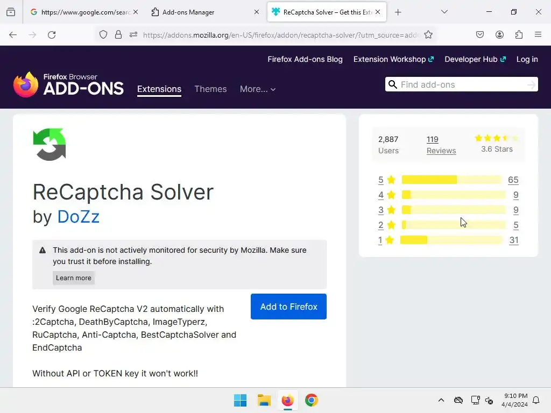Click the address bar URL
Screen dimensions: 551x413
coord(280,35)
